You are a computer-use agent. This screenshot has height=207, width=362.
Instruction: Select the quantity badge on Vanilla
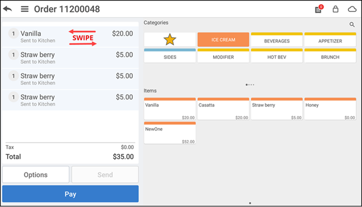(x=13, y=34)
